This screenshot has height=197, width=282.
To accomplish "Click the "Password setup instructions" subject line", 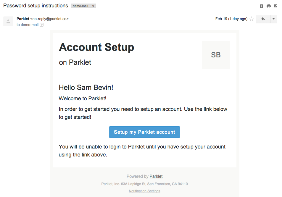I will pyautogui.click(x=36, y=6).
